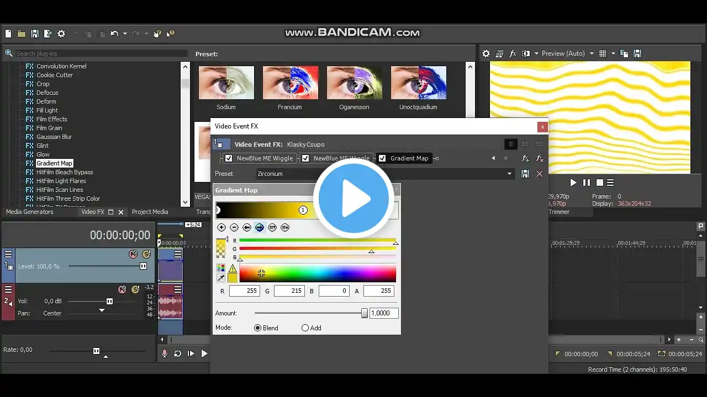The height and width of the screenshot is (397, 707).
Task: Open a project using the folder icon
Action: point(21,34)
